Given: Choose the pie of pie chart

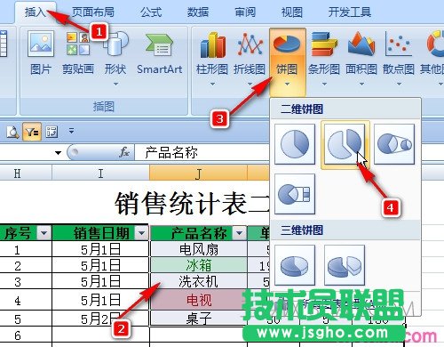Looking at the screenshot, I should [x=394, y=144].
